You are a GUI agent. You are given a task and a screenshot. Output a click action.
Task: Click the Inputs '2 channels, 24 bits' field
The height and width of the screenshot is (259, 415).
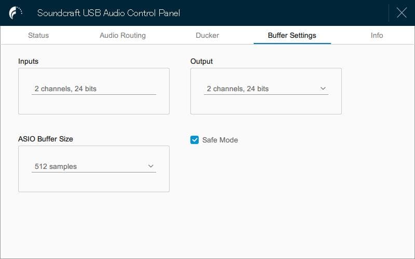93,89
